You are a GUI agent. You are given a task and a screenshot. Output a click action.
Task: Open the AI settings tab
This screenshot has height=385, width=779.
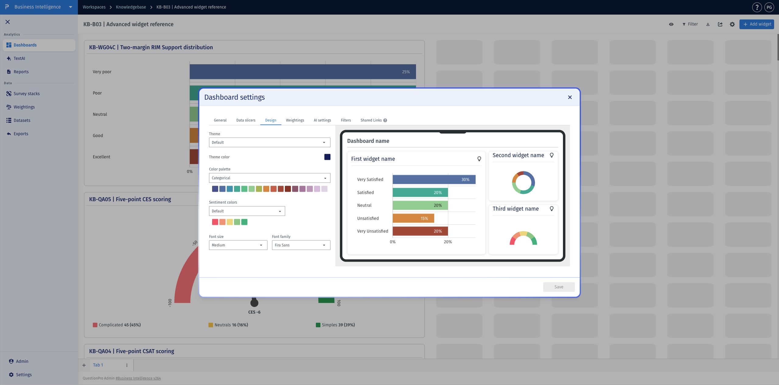tap(322, 120)
